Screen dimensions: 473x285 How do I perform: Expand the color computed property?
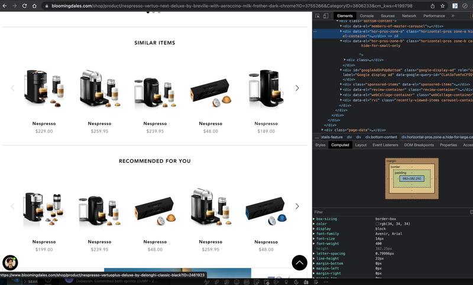coord(314,224)
